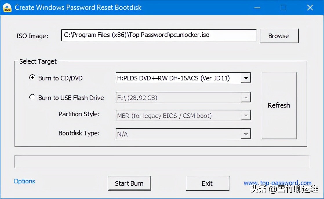Click the window title text
This screenshot has width=324, height=199.
click(x=78, y=8)
